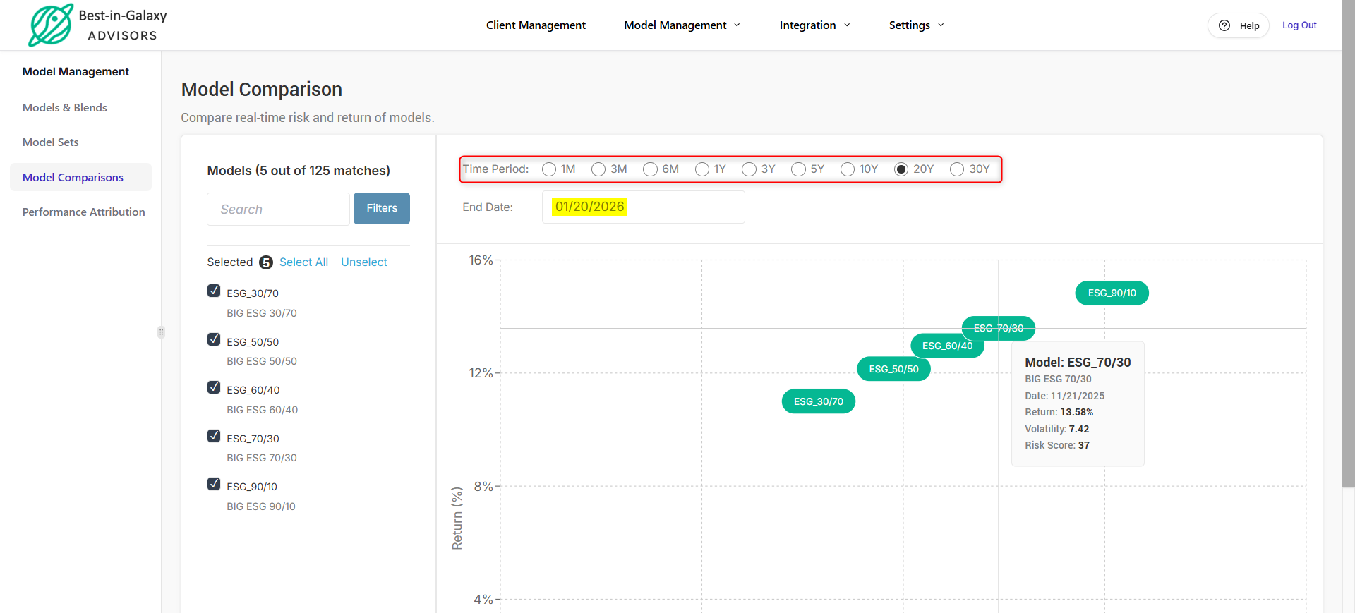Expand the Settings dropdown in top nav
Screen dimensions: 1355x613
[916, 25]
